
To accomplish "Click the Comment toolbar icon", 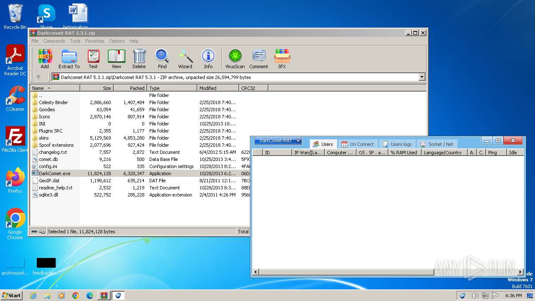I will click(259, 59).
